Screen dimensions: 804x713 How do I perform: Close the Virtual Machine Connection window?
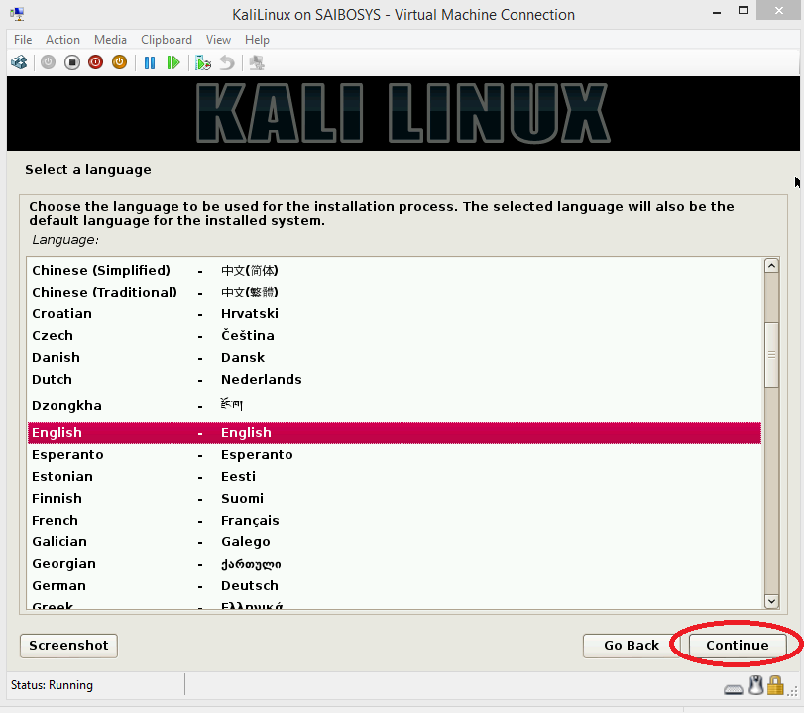pyautogui.click(x=779, y=10)
